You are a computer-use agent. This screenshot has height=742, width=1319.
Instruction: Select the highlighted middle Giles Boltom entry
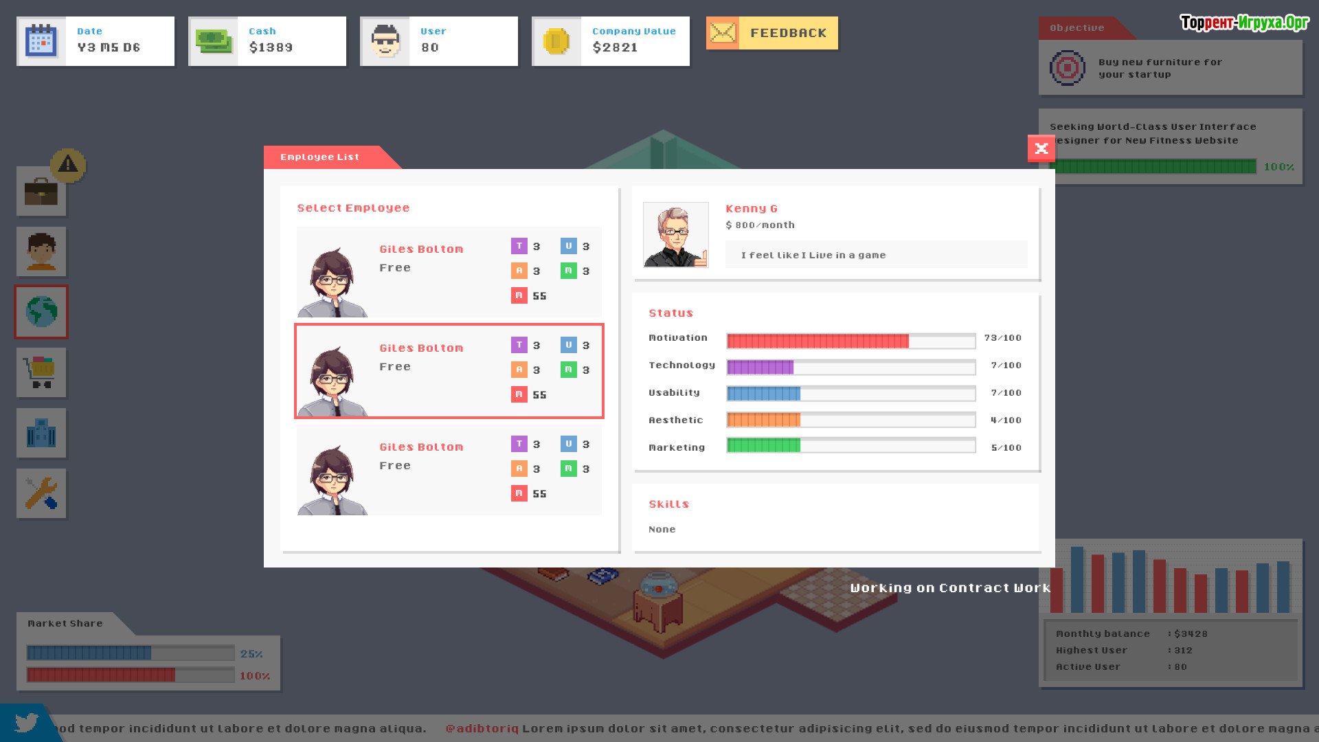coord(449,371)
